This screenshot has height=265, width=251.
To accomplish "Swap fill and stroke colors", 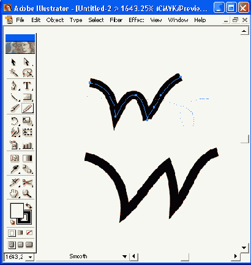I will [29, 206].
